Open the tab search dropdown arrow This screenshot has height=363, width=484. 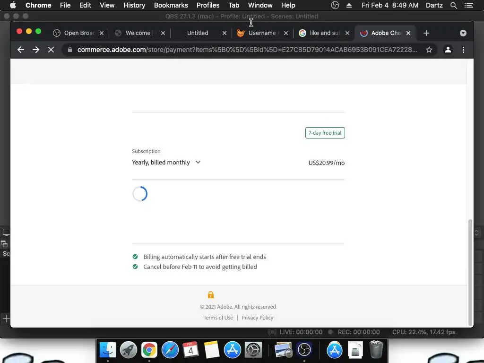pos(463,33)
